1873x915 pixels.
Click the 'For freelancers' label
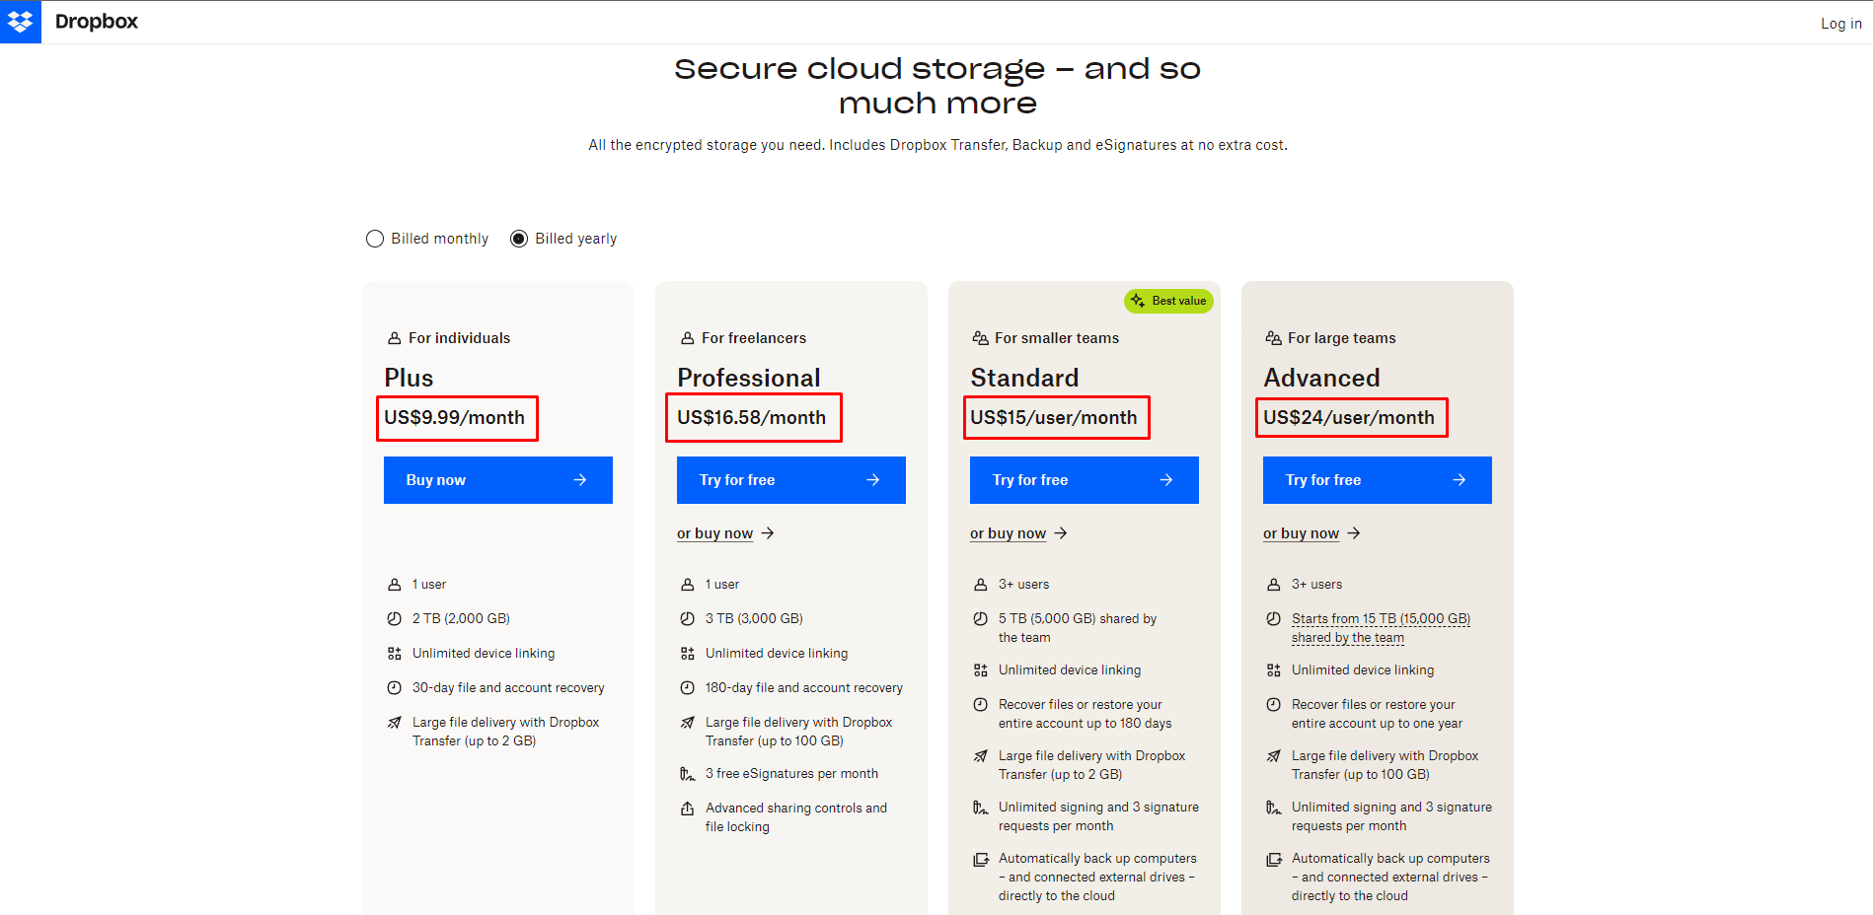754,338
